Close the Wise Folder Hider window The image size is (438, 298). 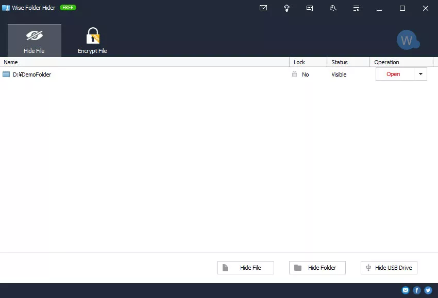coord(426,8)
